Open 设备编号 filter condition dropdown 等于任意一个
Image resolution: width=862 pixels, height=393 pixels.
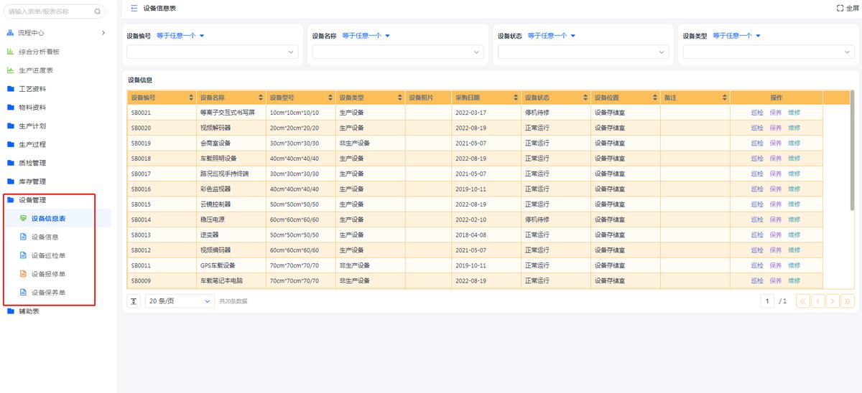coord(181,36)
